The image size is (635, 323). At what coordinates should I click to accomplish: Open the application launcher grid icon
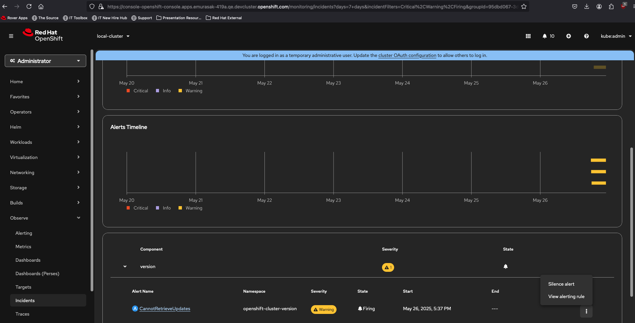(x=528, y=36)
